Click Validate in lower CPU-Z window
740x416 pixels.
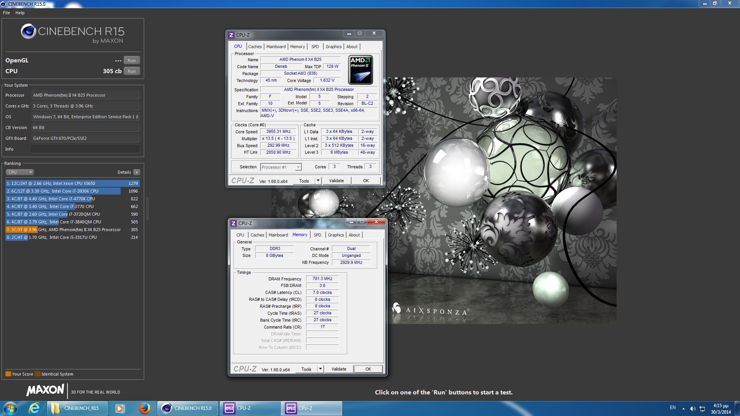coord(339,369)
